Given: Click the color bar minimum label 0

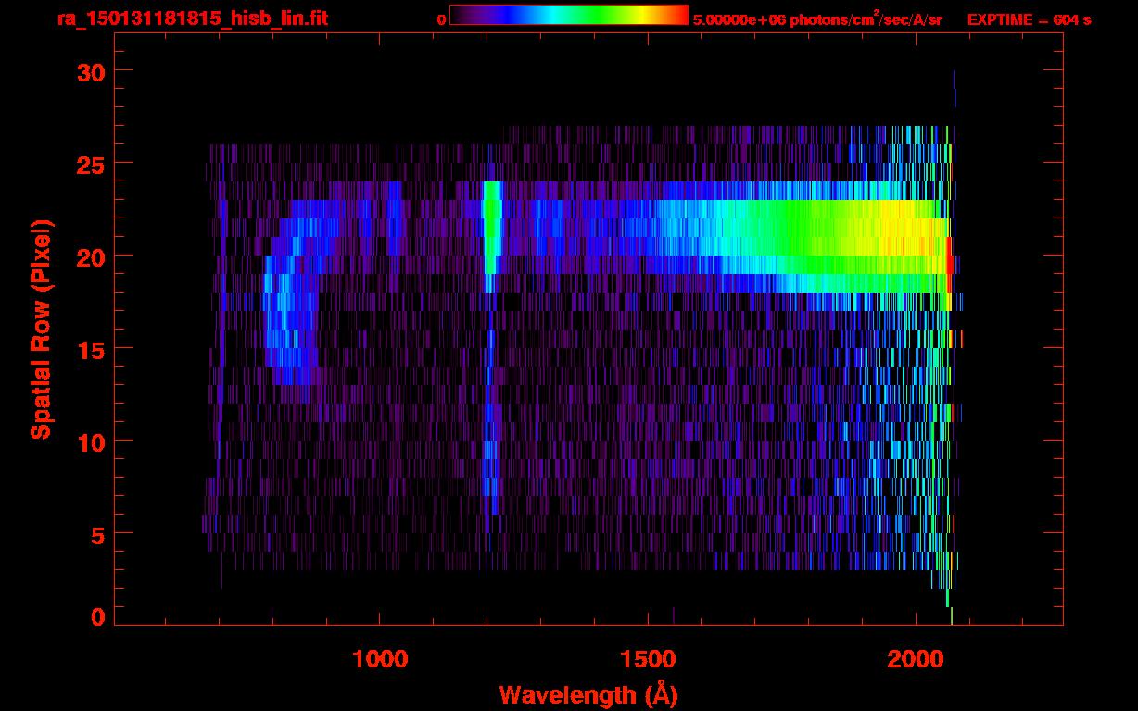Looking at the screenshot, I should [x=441, y=19].
